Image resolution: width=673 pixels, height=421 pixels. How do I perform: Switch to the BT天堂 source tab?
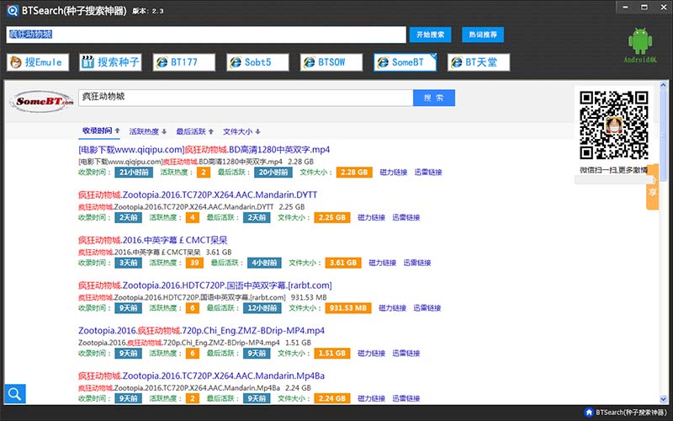[x=479, y=62]
